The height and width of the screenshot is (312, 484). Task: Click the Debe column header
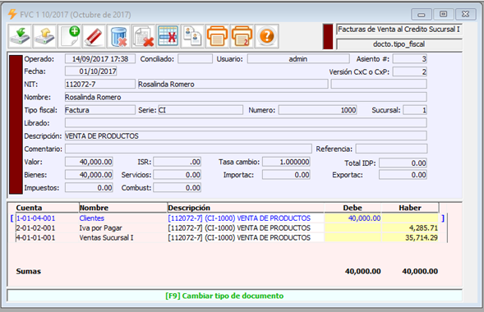tap(353, 208)
